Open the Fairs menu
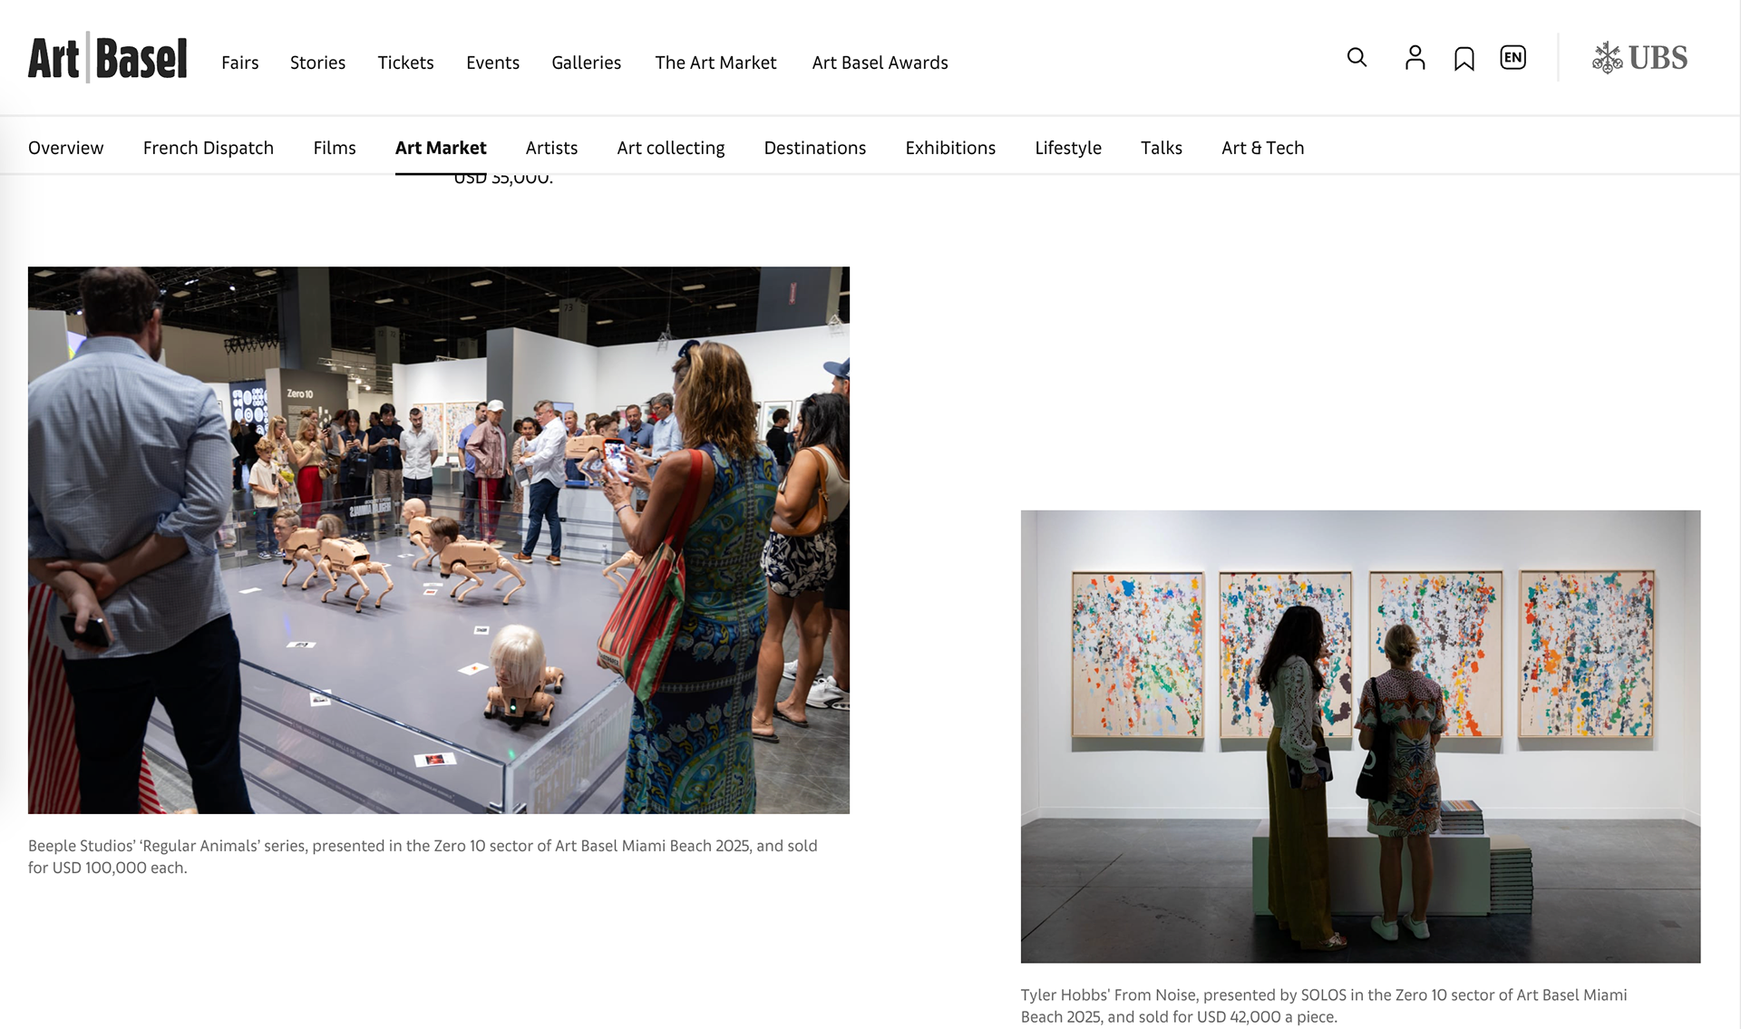Viewport: 1741px width, 1029px height. tap(240, 63)
